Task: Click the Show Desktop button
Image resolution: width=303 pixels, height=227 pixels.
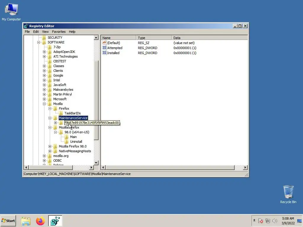Action: (x=300, y=220)
